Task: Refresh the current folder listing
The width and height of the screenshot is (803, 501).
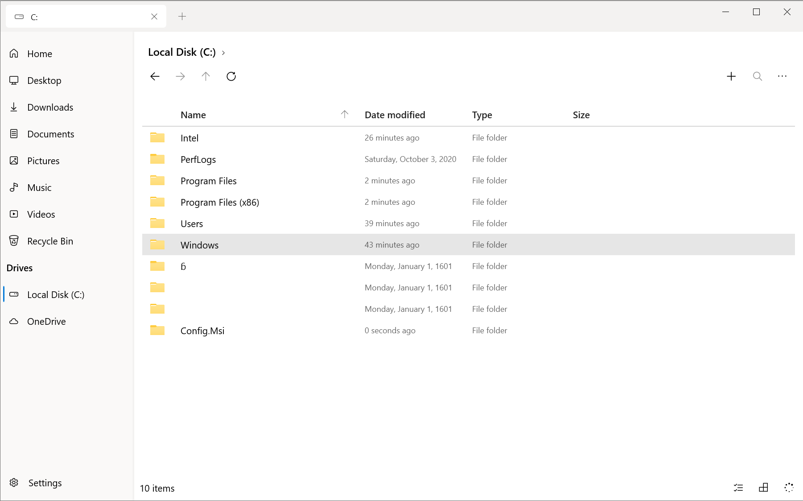Action: [231, 76]
